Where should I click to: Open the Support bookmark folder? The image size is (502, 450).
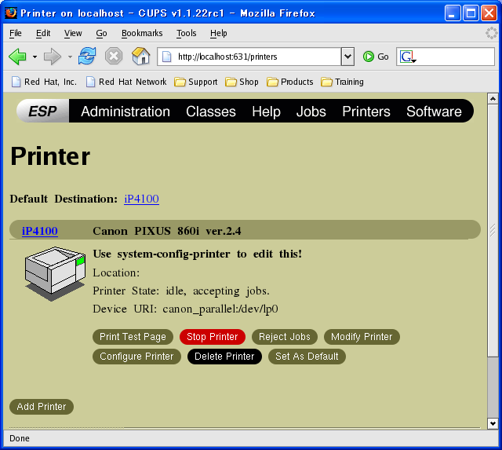click(x=196, y=82)
